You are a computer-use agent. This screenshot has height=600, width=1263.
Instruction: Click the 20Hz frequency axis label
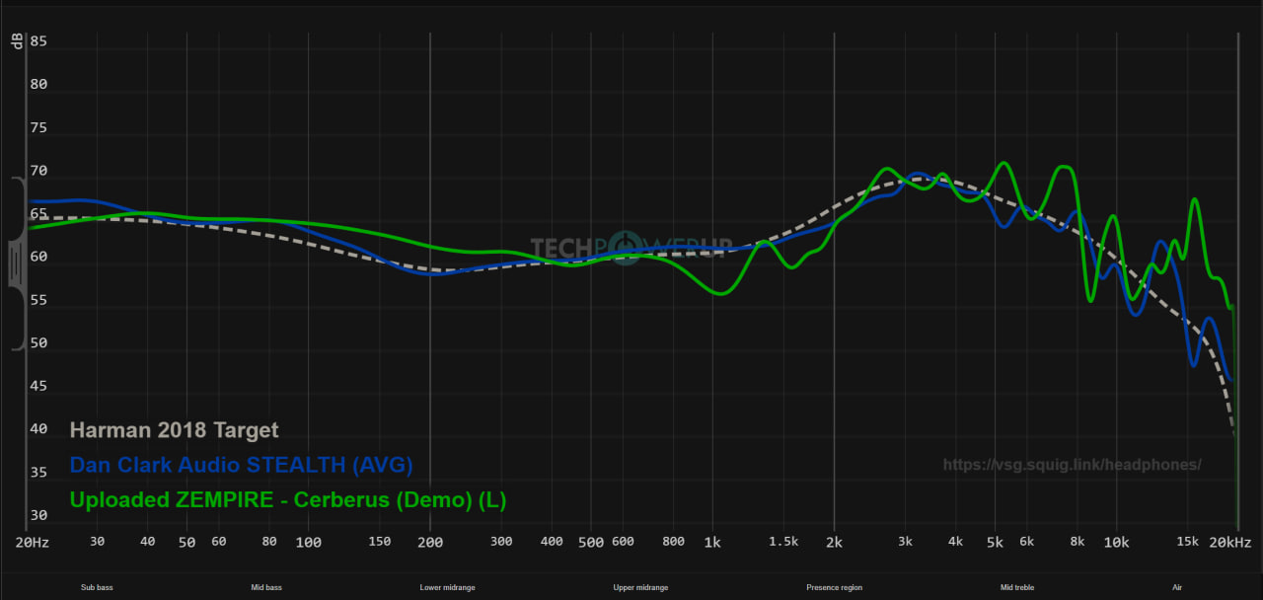pyautogui.click(x=31, y=542)
